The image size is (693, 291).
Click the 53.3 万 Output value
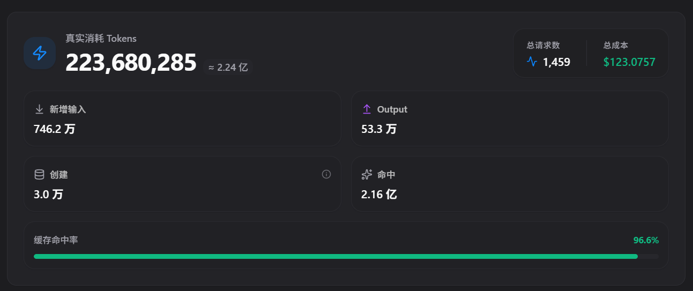[x=379, y=129]
